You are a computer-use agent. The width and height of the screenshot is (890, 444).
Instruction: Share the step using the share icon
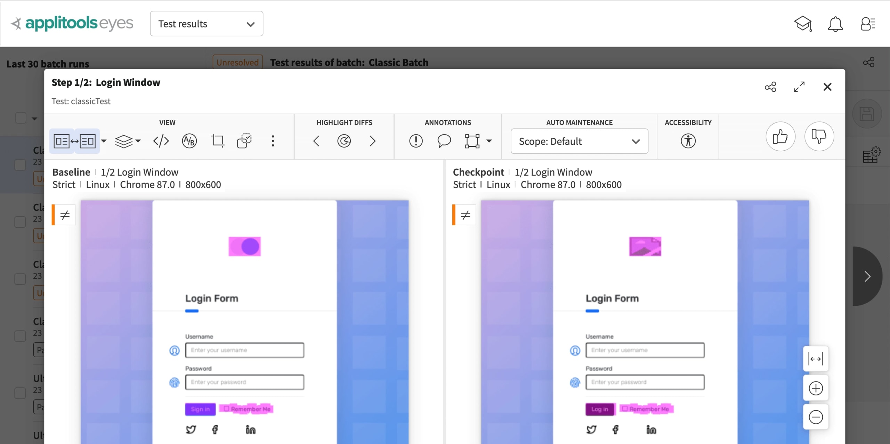[x=770, y=87]
